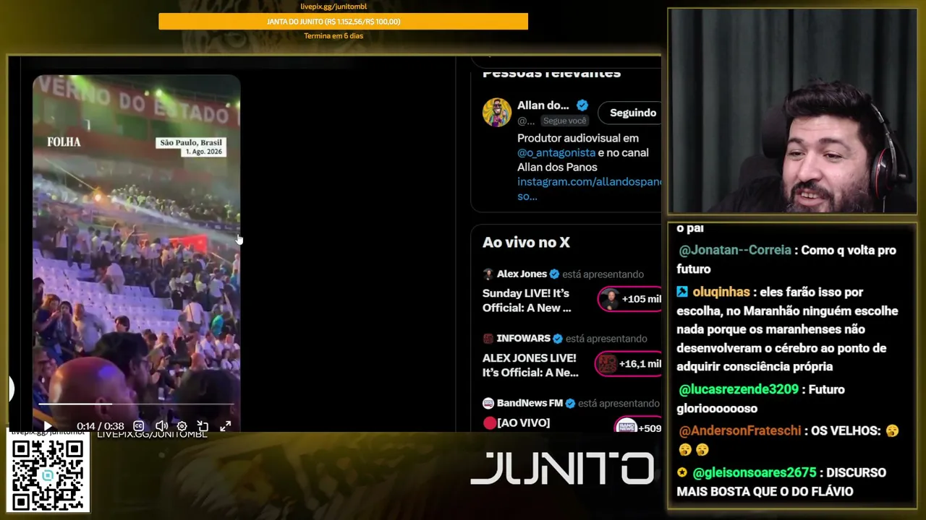
Task: Click the +16,1 mil viewers badge
Action: coord(629,364)
